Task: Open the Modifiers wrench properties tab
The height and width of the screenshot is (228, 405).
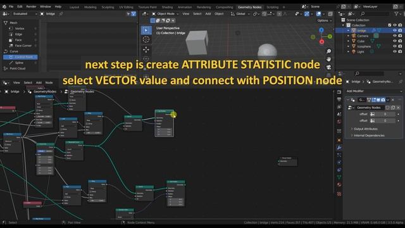Action: 339,148
